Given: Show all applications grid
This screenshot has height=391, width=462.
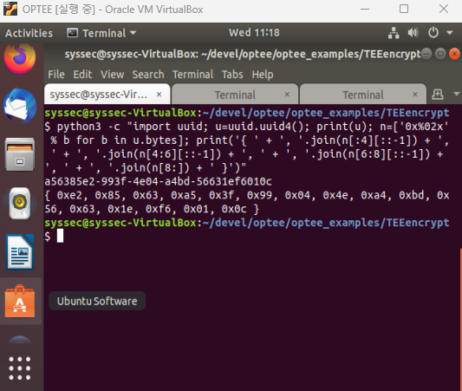Looking at the screenshot, I should pos(20,368).
